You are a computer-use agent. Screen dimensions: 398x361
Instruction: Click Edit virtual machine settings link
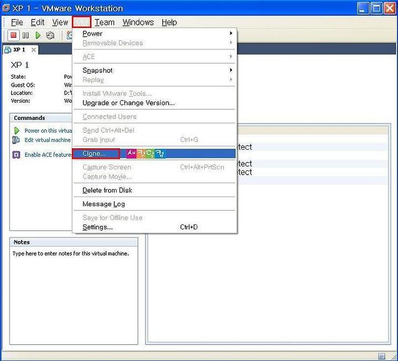pos(48,140)
